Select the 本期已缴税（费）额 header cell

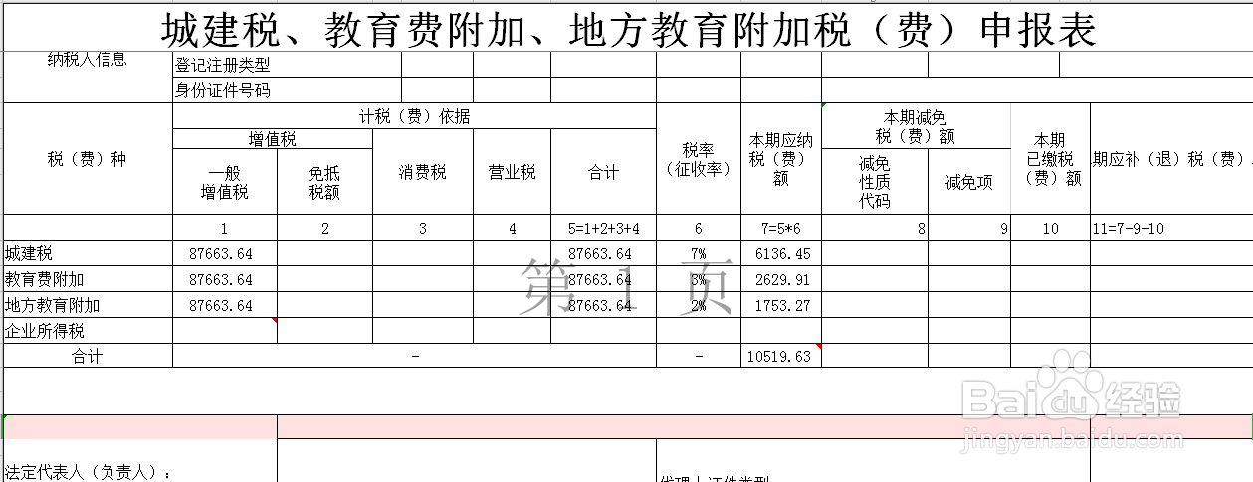(x=1050, y=159)
